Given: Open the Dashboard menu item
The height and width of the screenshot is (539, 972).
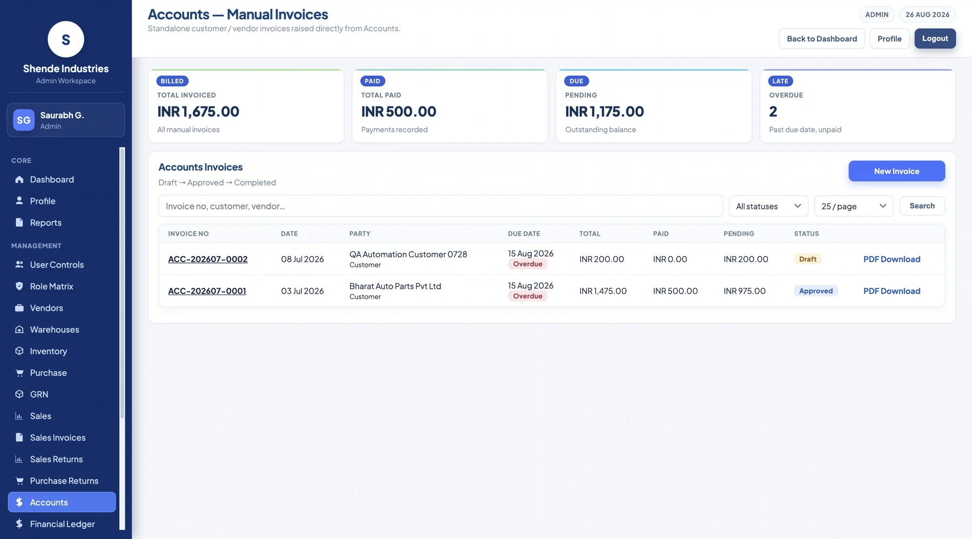Looking at the screenshot, I should tap(62, 179).
